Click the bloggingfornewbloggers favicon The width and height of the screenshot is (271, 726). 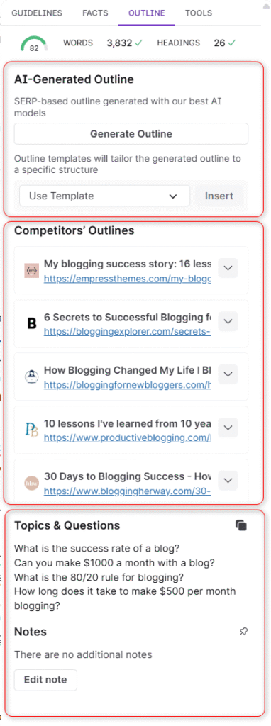click(x=31, y=376)
